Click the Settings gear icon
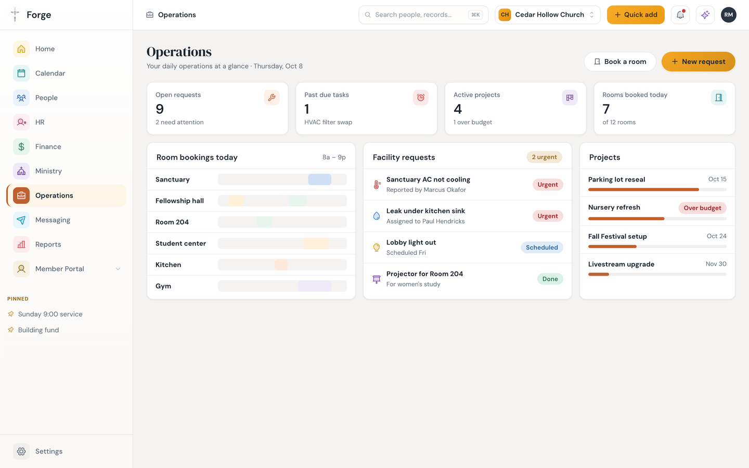Image resolution: width=749 pixels, height=468 pixels. coord(21,451)
